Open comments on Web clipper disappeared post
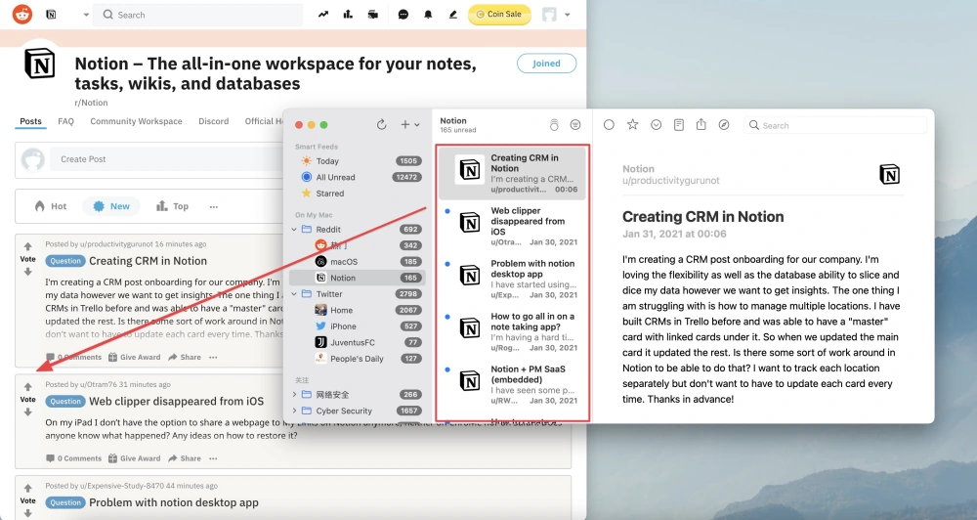Viewport: 977px width, 520px height. pos(73,458)
